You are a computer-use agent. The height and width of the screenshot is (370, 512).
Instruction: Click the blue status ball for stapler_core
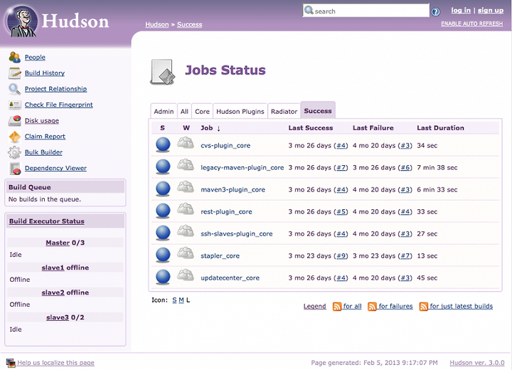163,255
